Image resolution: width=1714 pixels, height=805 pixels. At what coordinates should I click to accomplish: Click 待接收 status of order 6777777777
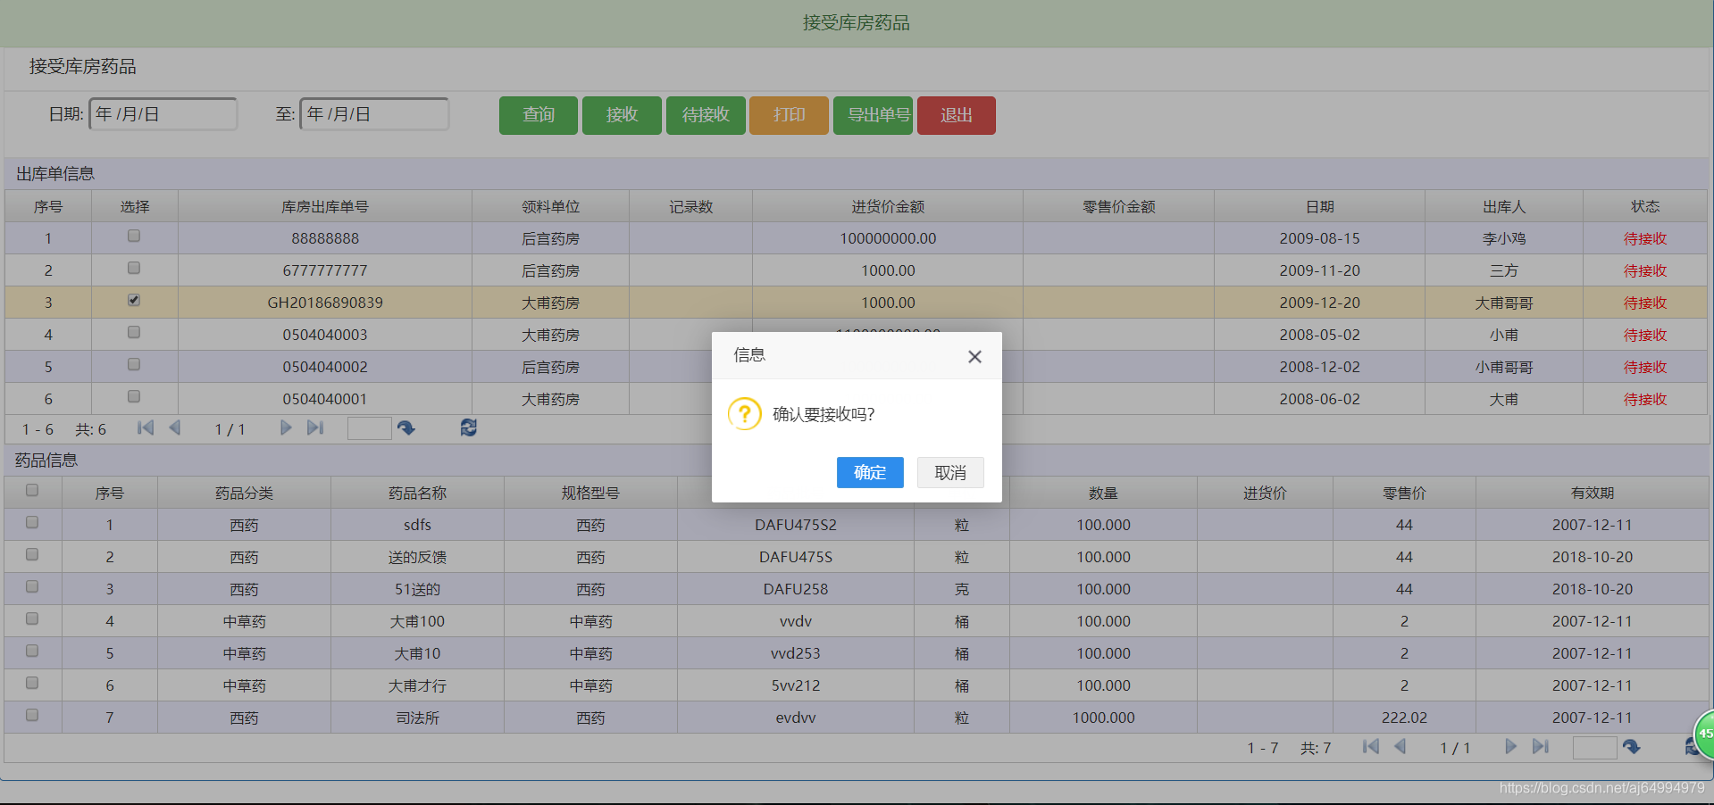click(x=1645, y=270)
